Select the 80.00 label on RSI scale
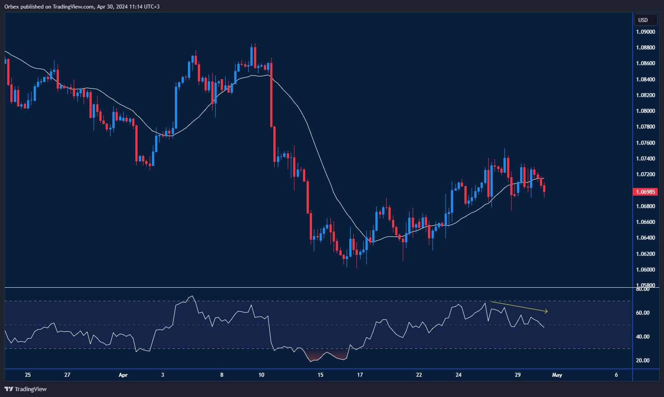Screen dimensions: 664x397 coord(642,289)
